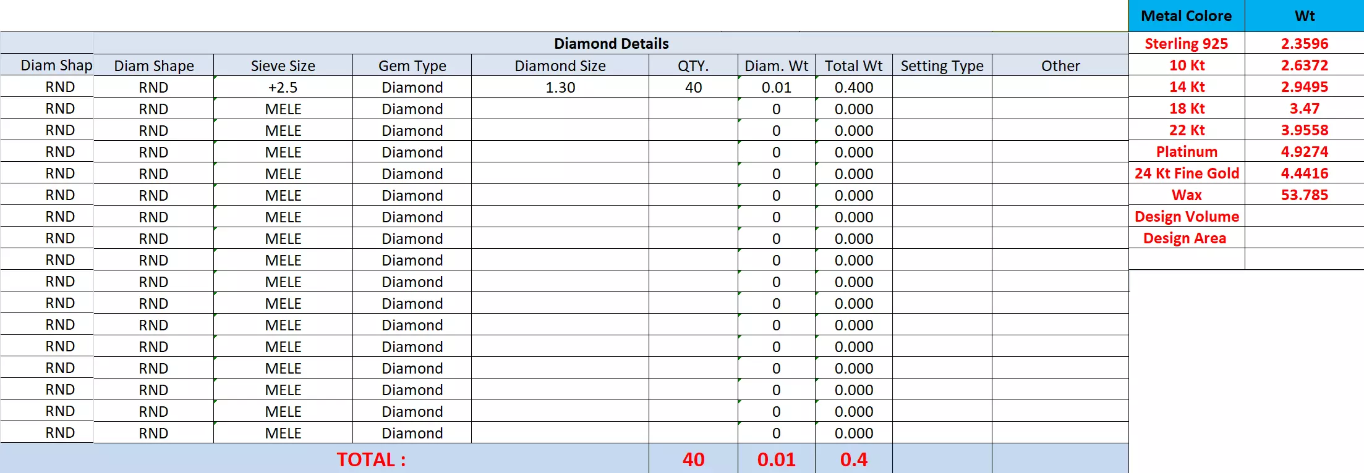Image resolution: width=1364 pixels, height=473 pixels.
Task: Click the 3.47 weight value
Action: pos(1305,108)
